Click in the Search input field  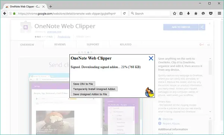coord(150,13)
